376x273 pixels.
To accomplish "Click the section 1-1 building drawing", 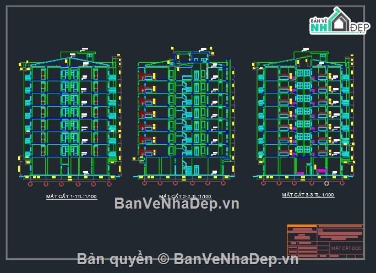I will [70, 117].
